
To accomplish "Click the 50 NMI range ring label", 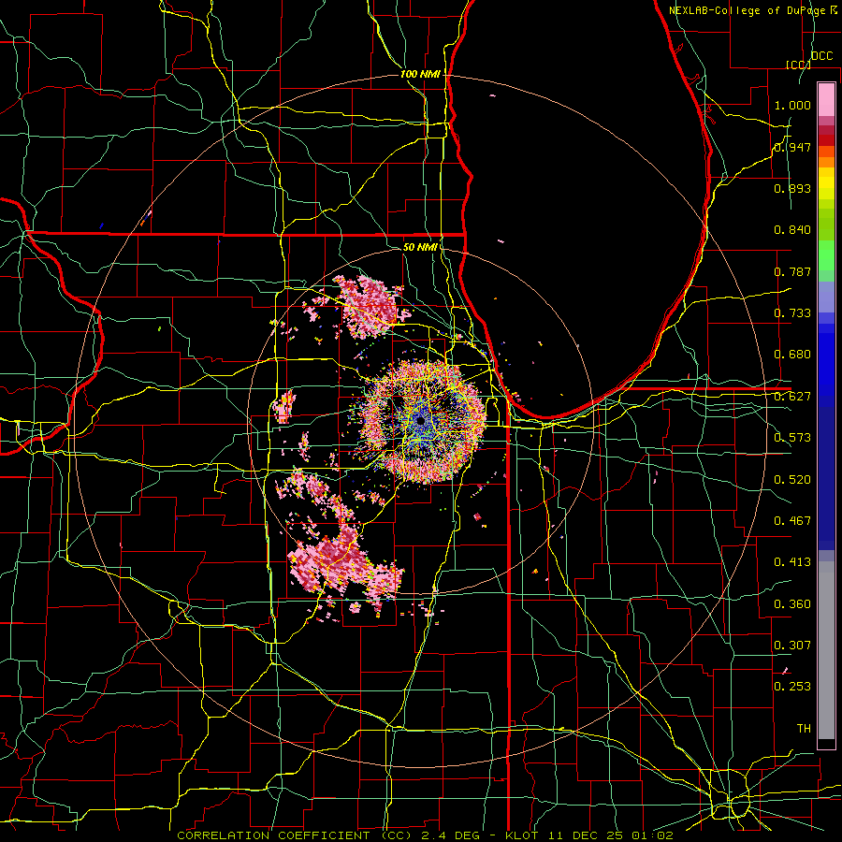I will 420,248.
